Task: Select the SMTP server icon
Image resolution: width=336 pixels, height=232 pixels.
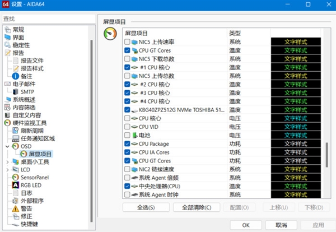Action: pos(16,92)
